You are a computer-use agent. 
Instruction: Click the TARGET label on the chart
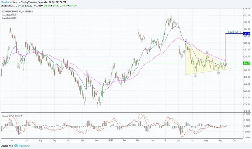(235, 32)
